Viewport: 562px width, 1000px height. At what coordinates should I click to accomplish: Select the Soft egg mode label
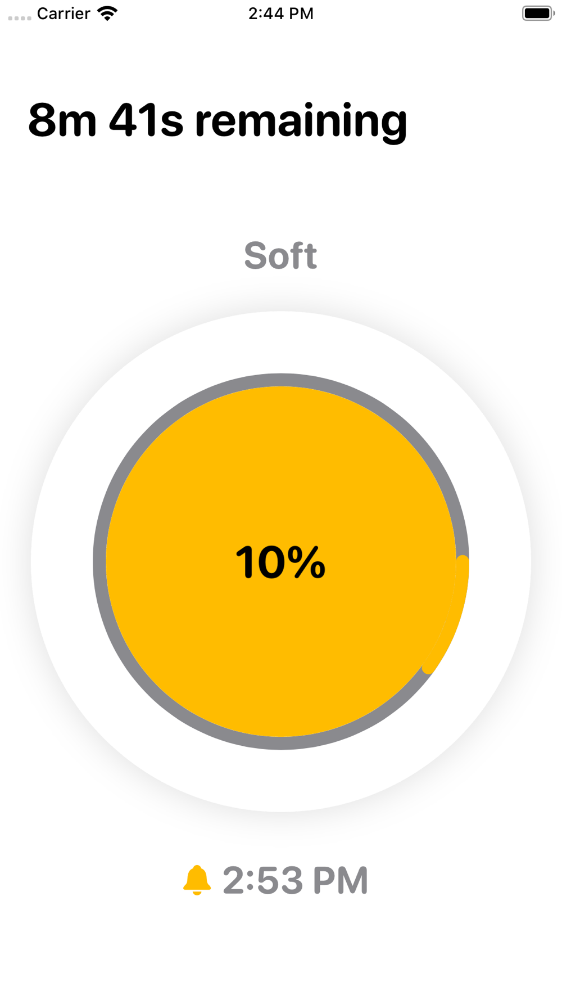[x=280, y=256]
